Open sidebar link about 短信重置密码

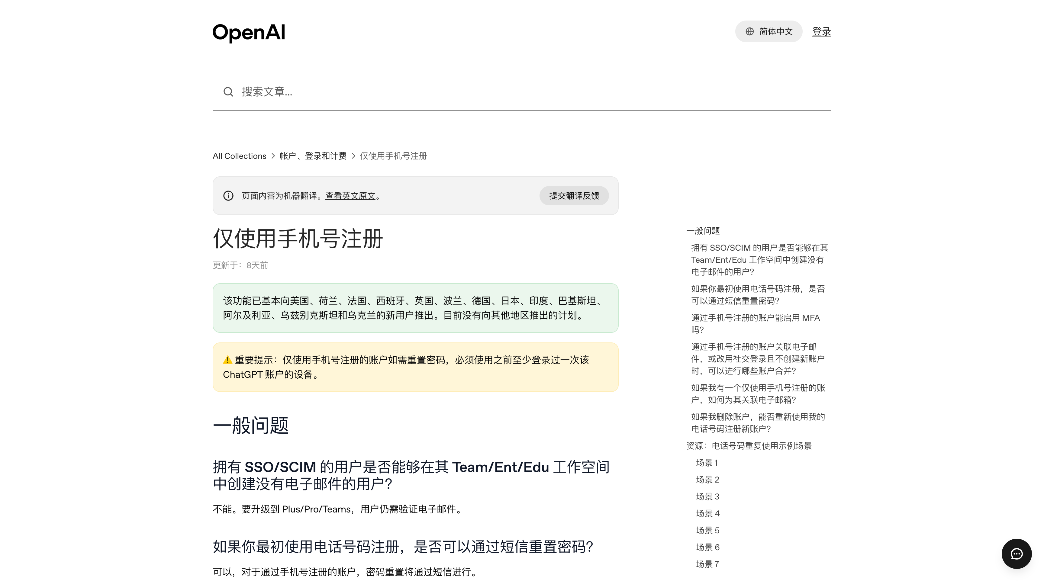[x=758, y=295]
